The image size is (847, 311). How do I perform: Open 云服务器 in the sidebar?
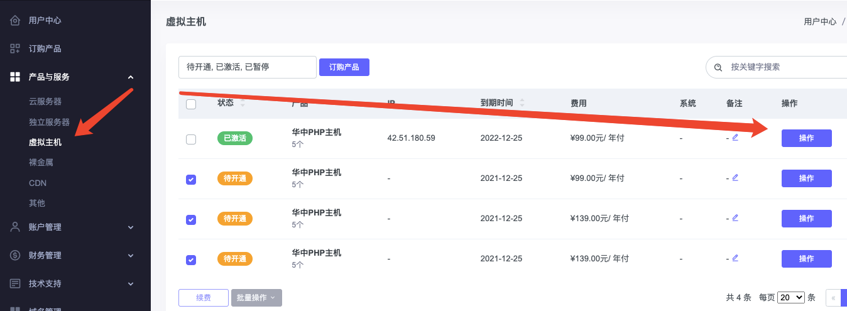coord(45,101)
